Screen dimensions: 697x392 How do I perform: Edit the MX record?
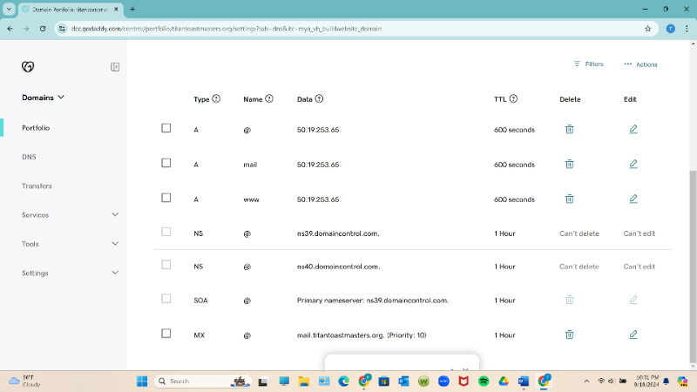pyautogui.click(x=633, y=335)
